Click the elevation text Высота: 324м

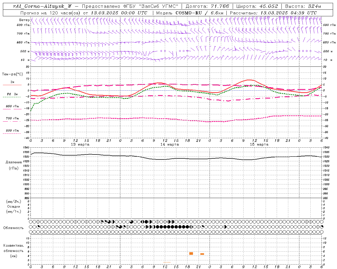click(x=303, y=6)
